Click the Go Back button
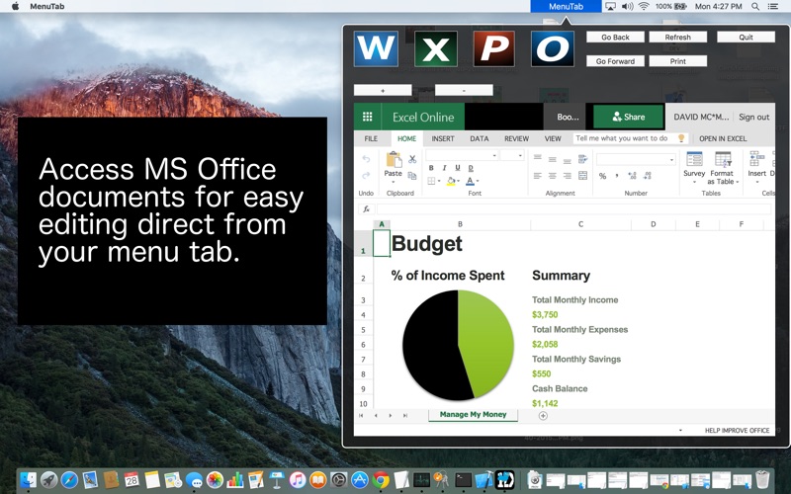This screenshot has height=494, width=791. [615, 37]
